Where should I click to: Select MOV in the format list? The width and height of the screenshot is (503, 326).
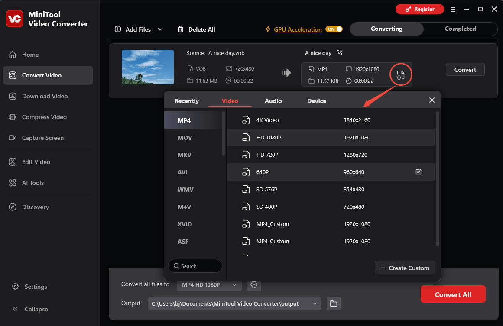click(193, 138)
